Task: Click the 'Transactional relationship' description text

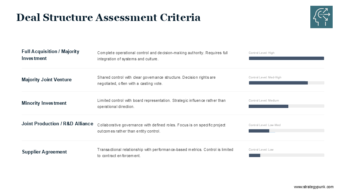Action: coord(165,152)
